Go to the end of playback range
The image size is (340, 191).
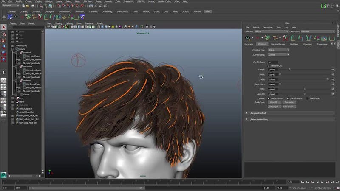(x=337, y=183)
